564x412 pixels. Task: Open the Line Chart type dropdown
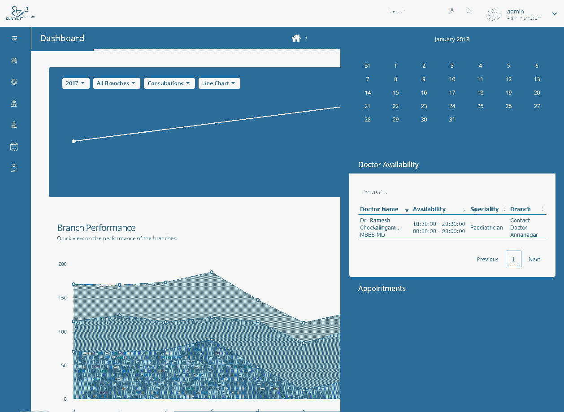pos(219,83)
